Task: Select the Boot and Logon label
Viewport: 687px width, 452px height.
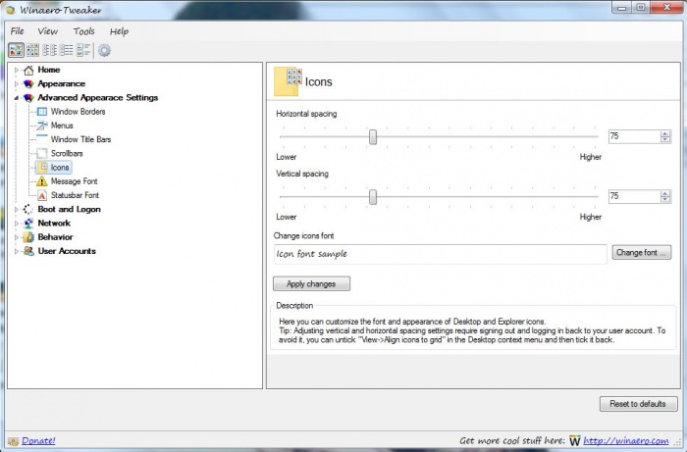Action: point(70,209)
